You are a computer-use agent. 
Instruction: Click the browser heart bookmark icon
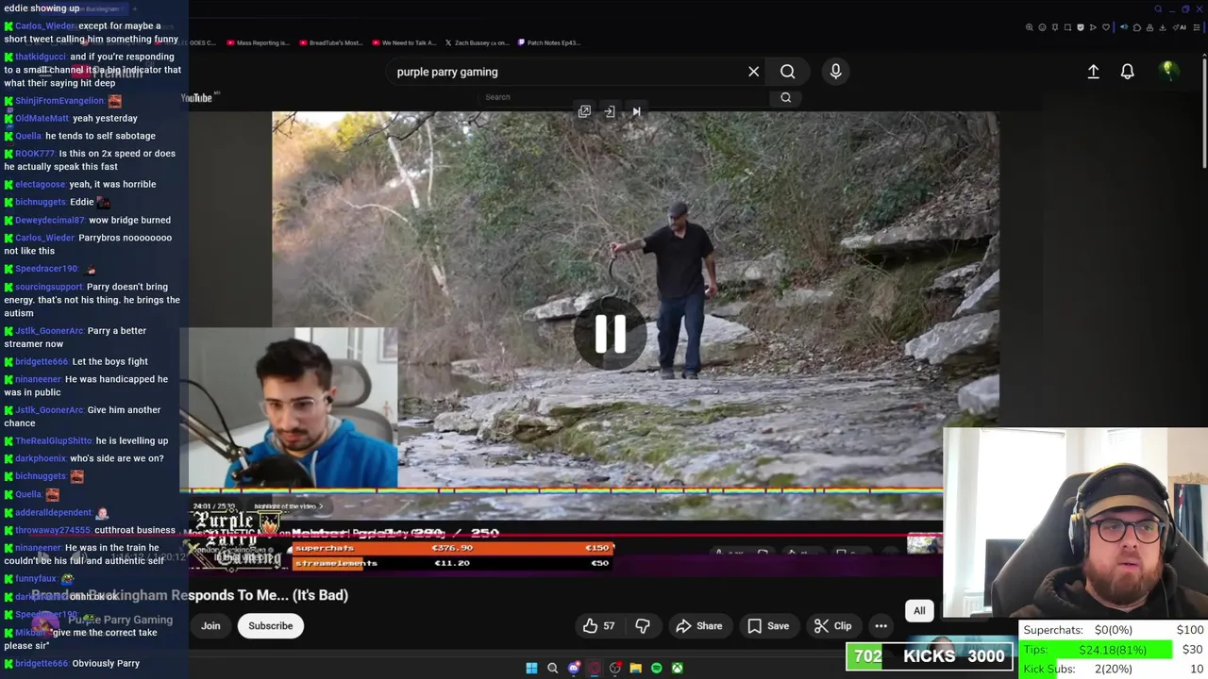pos(1106,27)
